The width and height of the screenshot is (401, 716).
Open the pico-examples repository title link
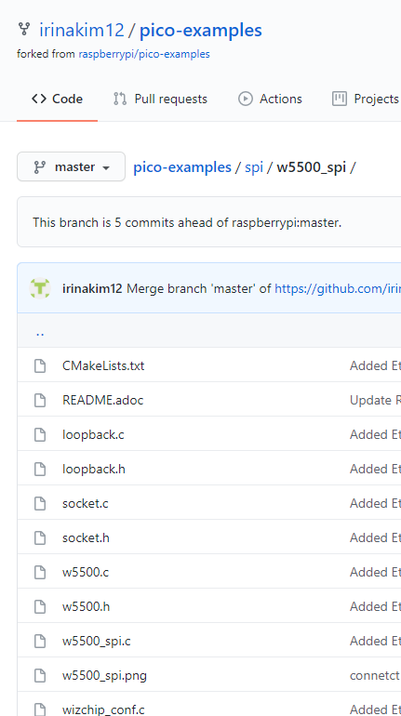tap(201, 30)
